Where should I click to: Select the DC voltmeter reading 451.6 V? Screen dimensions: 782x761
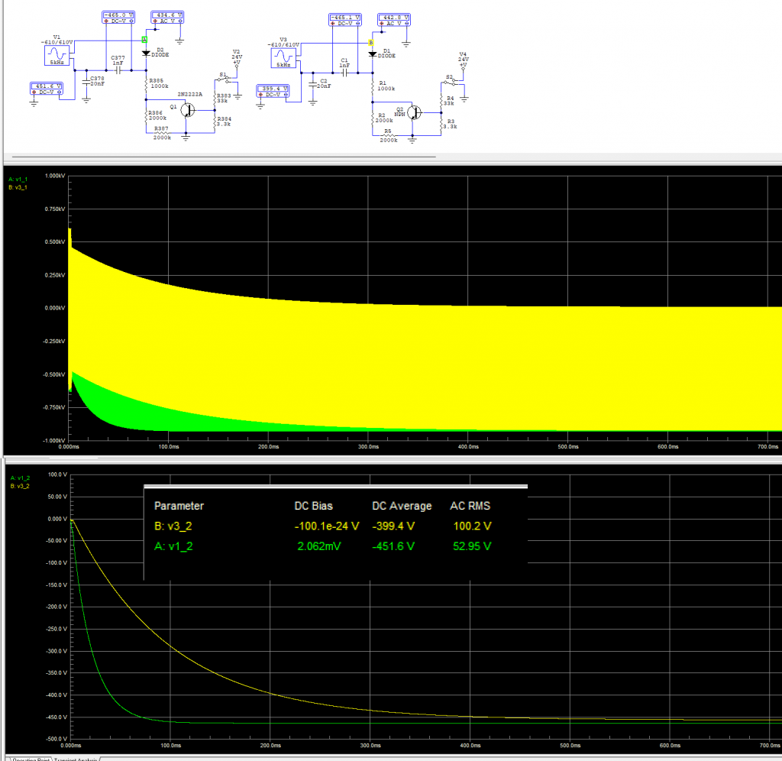pyautogui.click(x=47, y=89)
